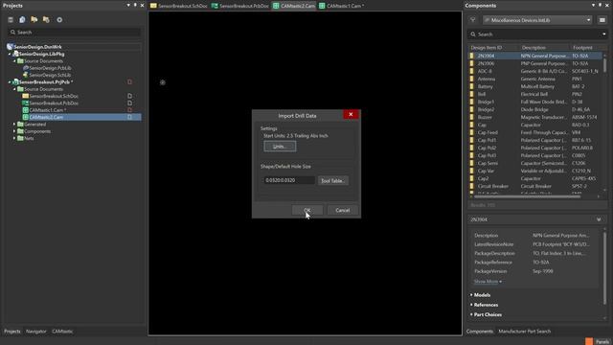Switch to CAMtastic2.Cam document tab
Viewport: 613px width, 345px height.
tap(294, 6)
